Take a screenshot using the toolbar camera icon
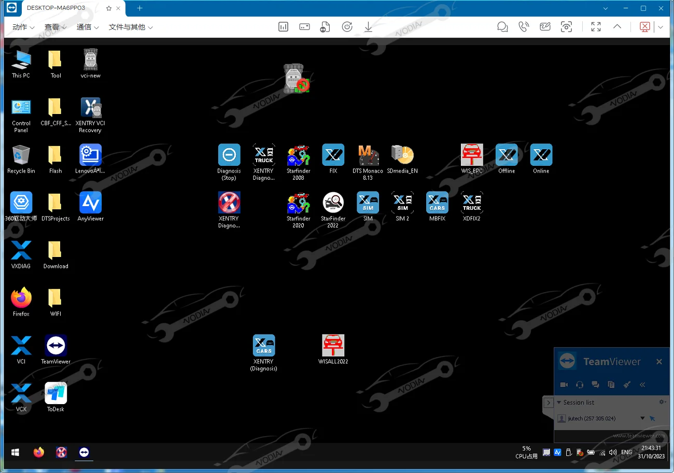 pyautogui.click(x=566, y=27)
